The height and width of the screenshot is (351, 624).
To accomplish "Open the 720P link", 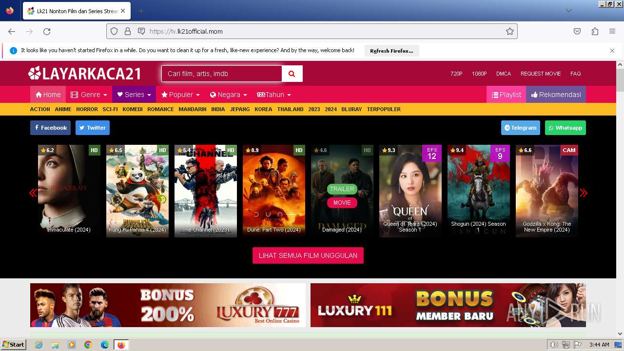I will click(x=456, y=74).
